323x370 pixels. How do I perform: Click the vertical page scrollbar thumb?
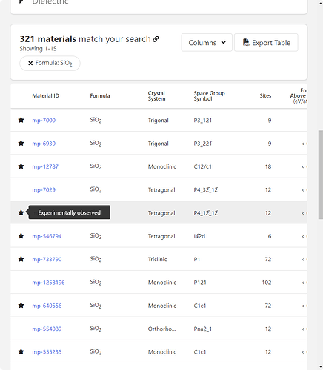coord(321,175)
